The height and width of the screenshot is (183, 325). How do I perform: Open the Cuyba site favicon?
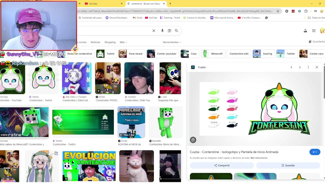click(x=193, y=67)
